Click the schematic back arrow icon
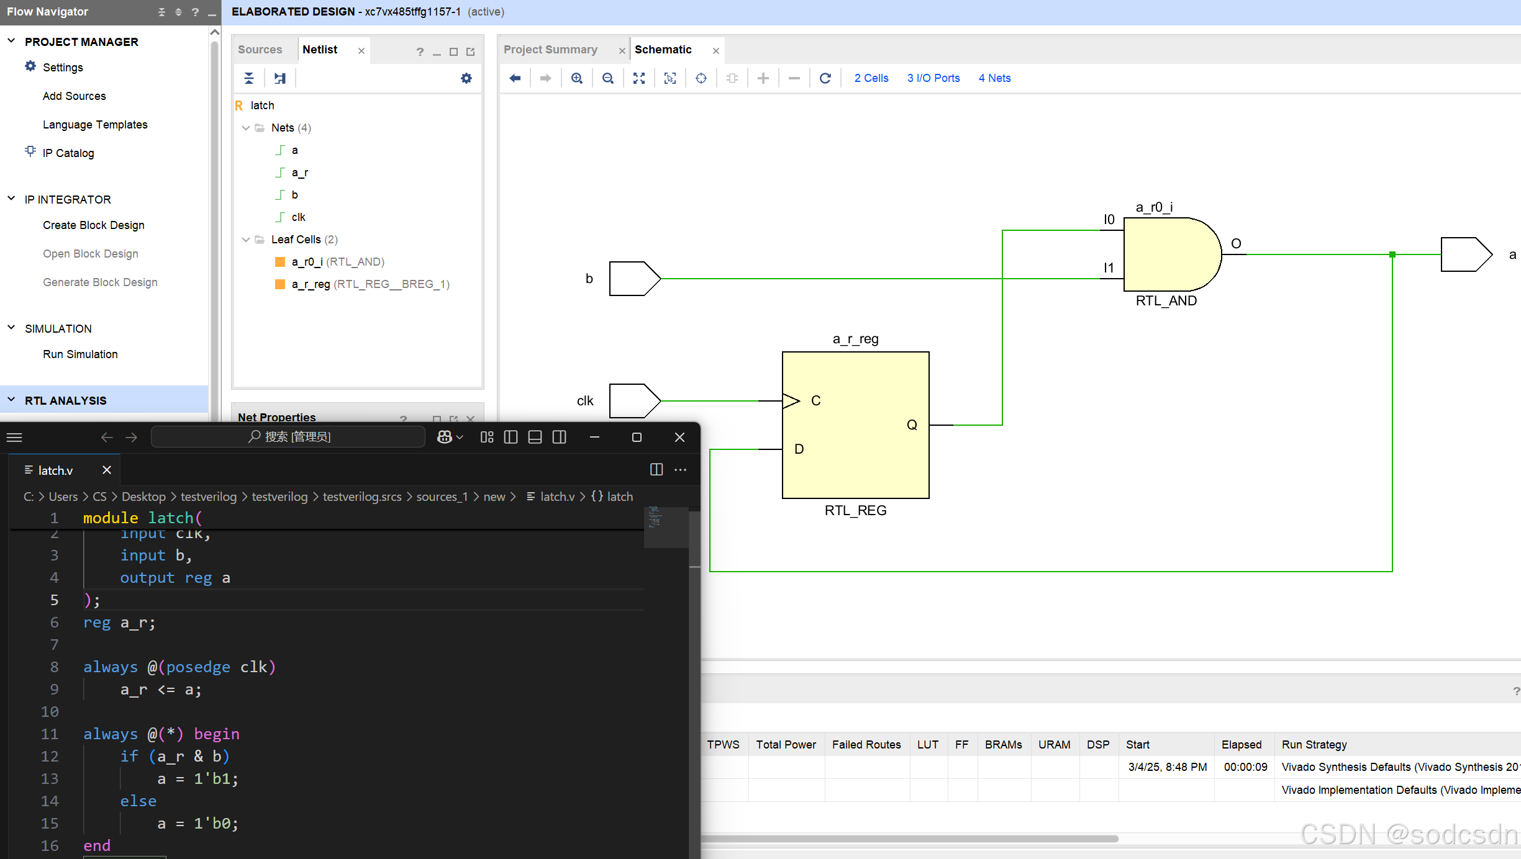 (x=515, y=78)
